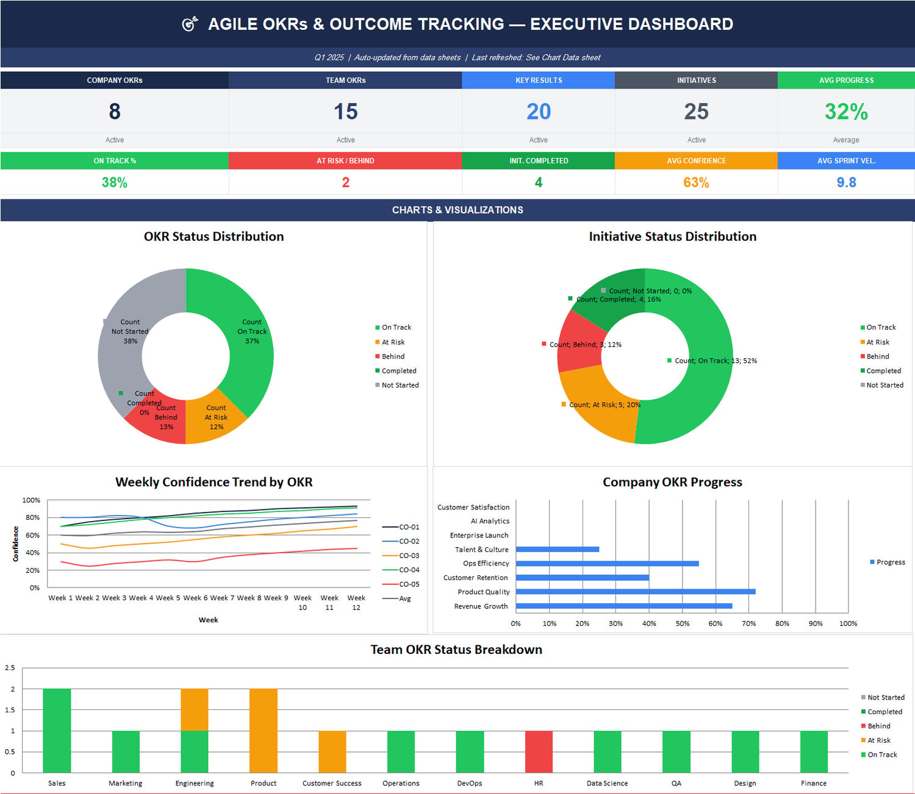Select the CO-05 legend entry
915x794 pixels.
(x=401, y=584)
